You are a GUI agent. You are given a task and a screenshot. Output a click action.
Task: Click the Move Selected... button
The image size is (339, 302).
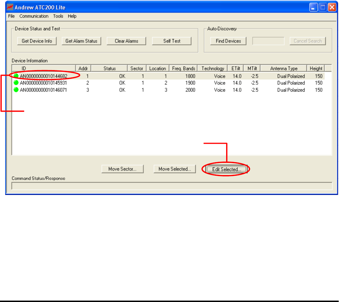(175, 169)
